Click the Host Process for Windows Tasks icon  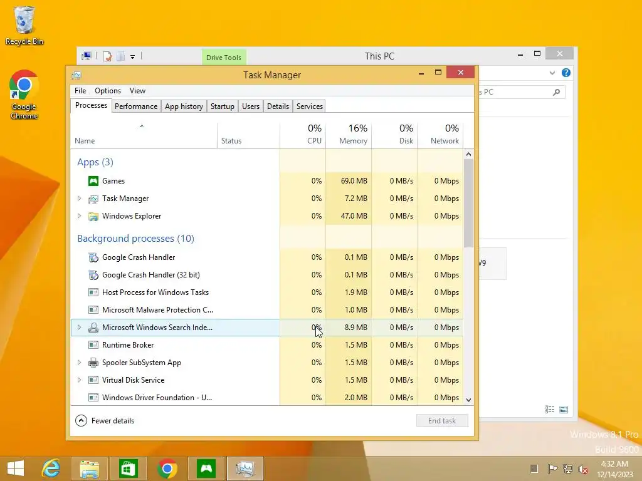93,292
